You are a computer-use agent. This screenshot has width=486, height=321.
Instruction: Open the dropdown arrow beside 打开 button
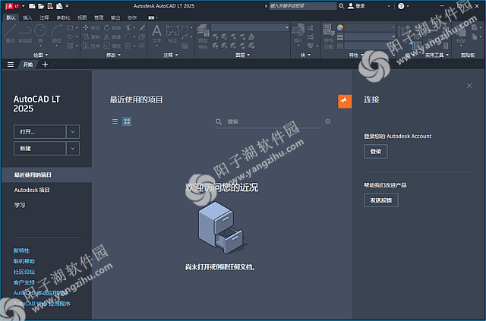(73, 132)
